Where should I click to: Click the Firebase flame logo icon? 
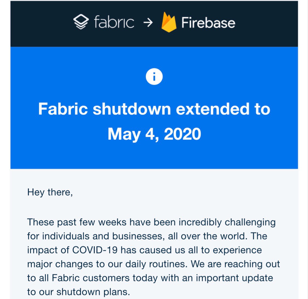tap(168, 22)
